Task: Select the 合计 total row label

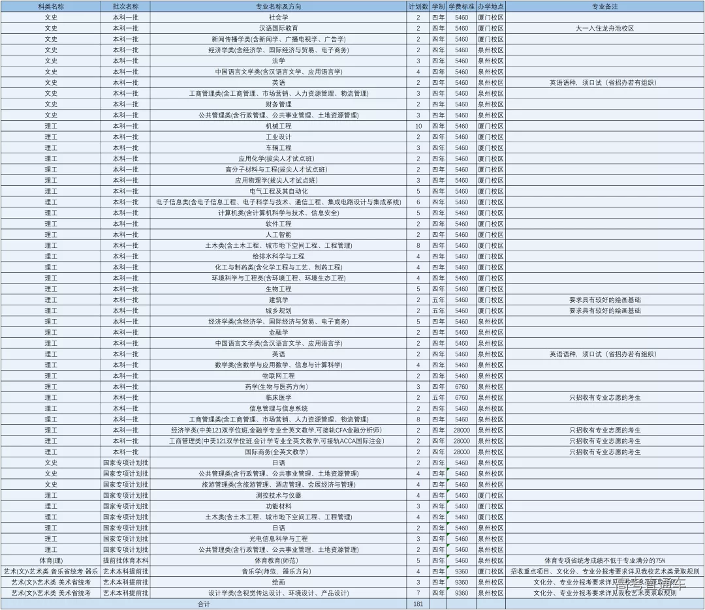Action: click(204, 604)
